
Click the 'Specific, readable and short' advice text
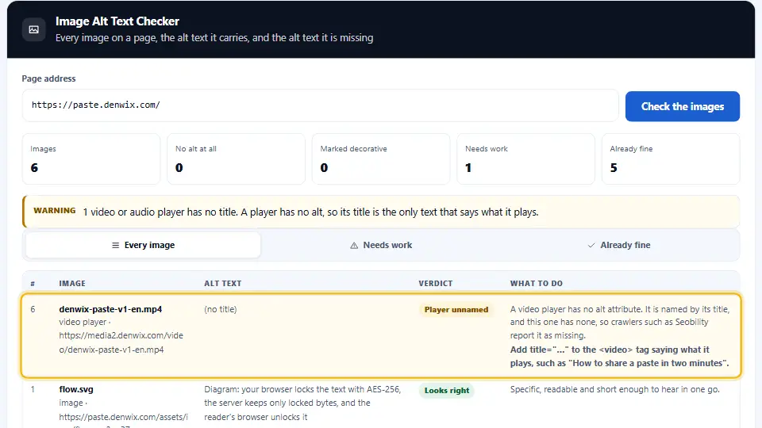click(614, 389)
